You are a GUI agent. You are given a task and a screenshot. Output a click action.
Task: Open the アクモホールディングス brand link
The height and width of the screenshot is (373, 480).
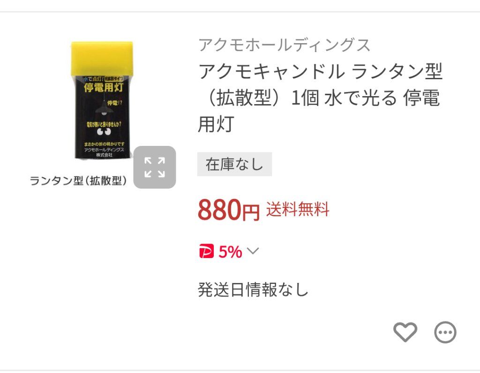point(285,45)
